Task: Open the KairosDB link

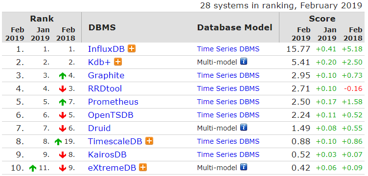Action: point(107,154)
